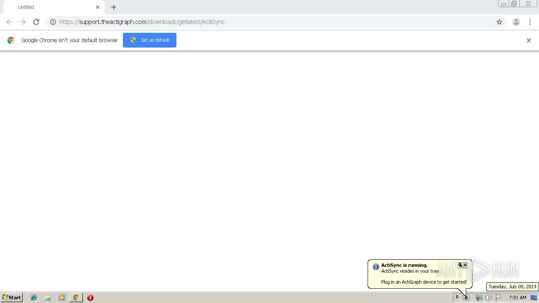View site information icon in address bar

(53, 22)
